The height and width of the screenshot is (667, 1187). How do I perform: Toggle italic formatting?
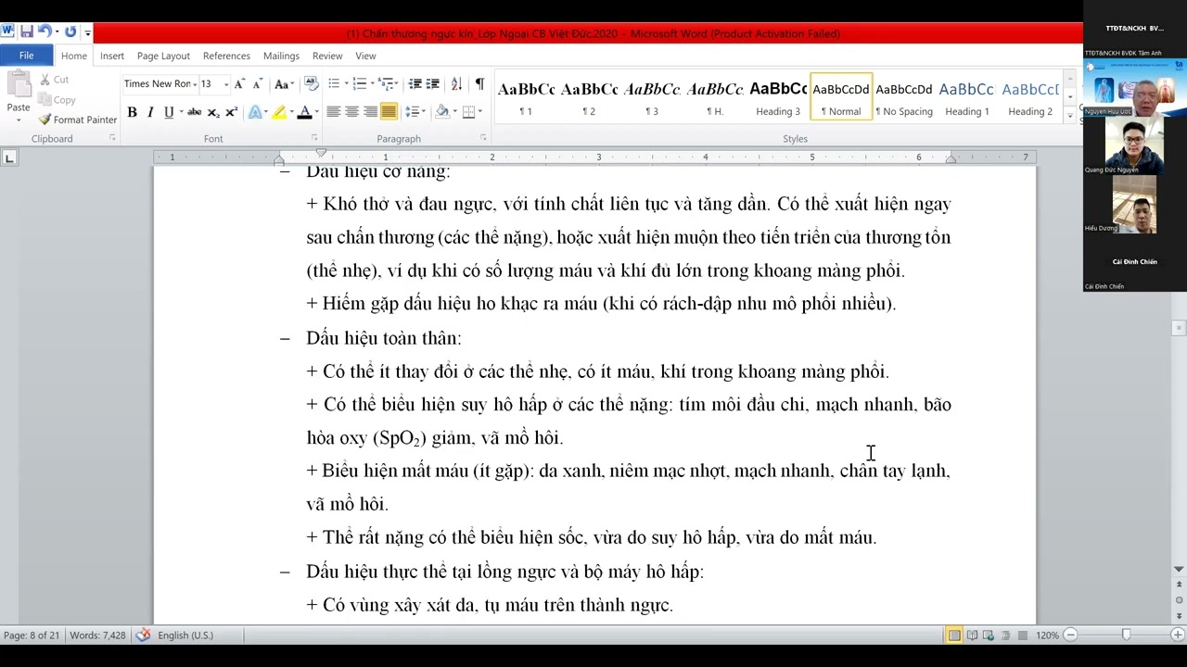click(150, 112)
